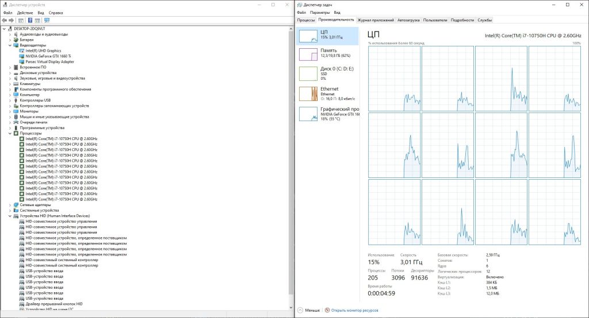Select the Графический процессор performance item

coord(327,114)
